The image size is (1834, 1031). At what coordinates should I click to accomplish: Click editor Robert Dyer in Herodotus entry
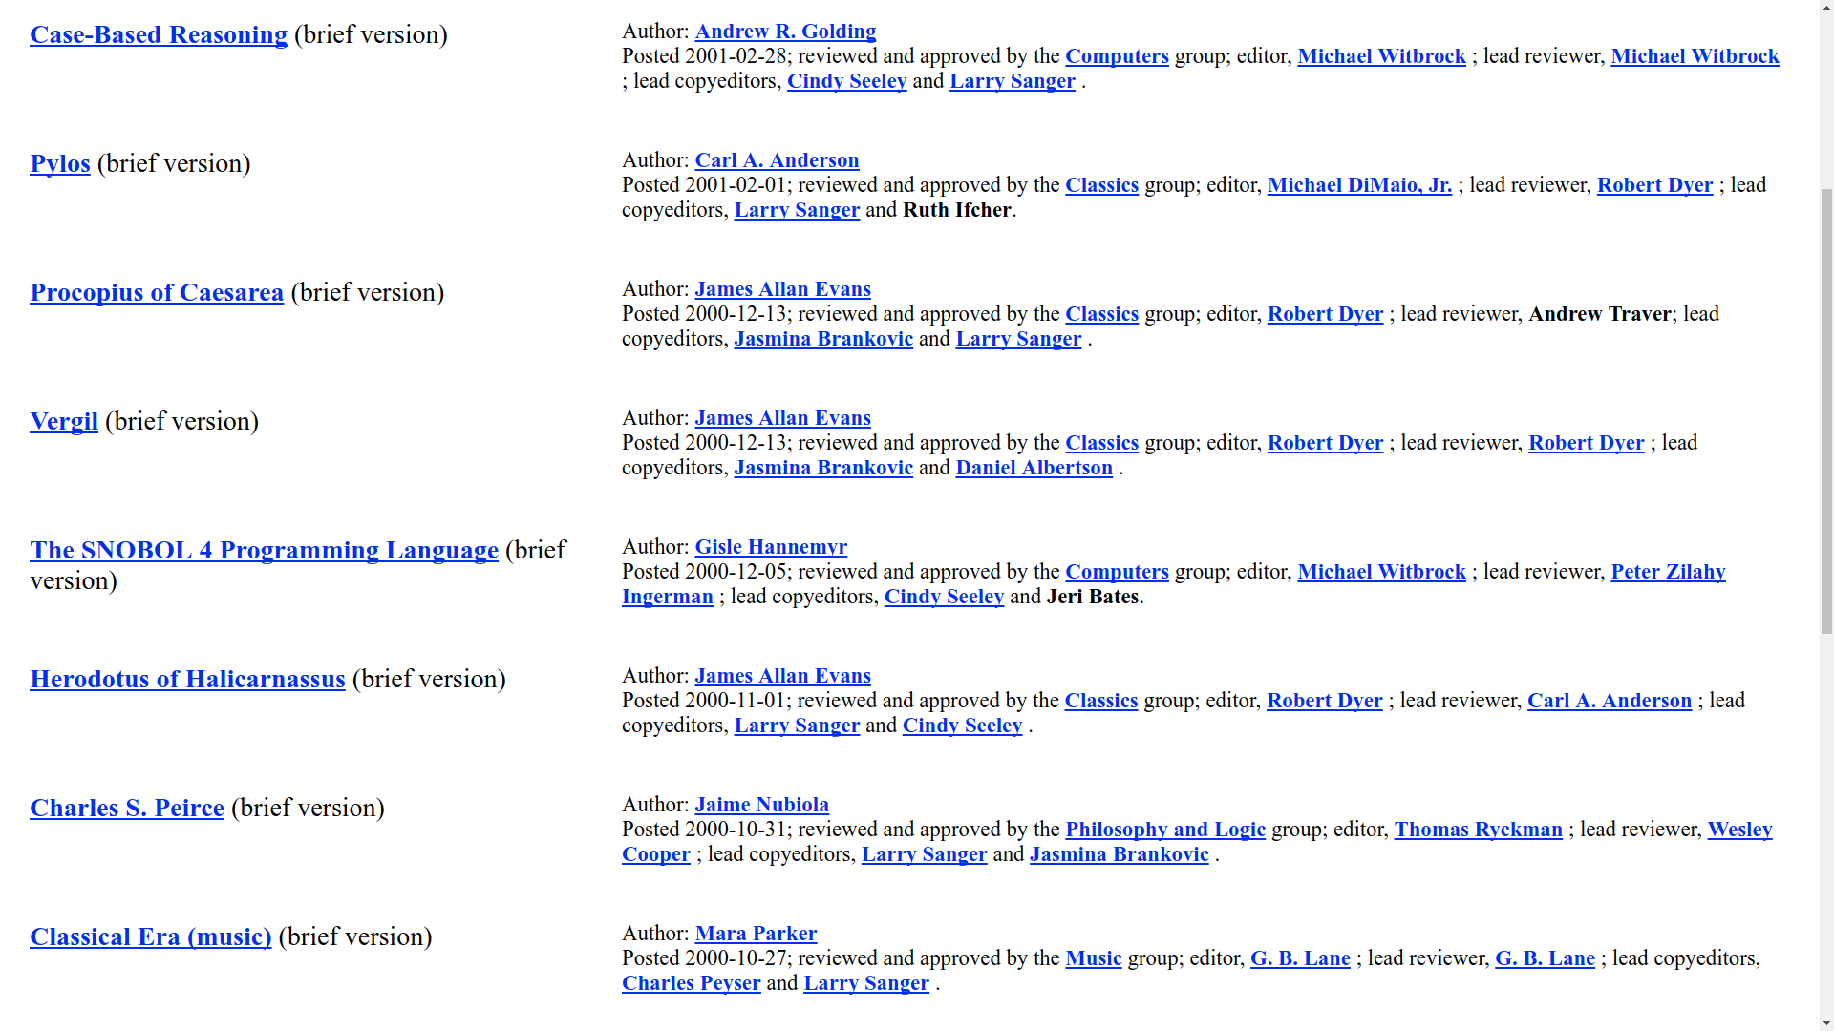pos(1324,701)
